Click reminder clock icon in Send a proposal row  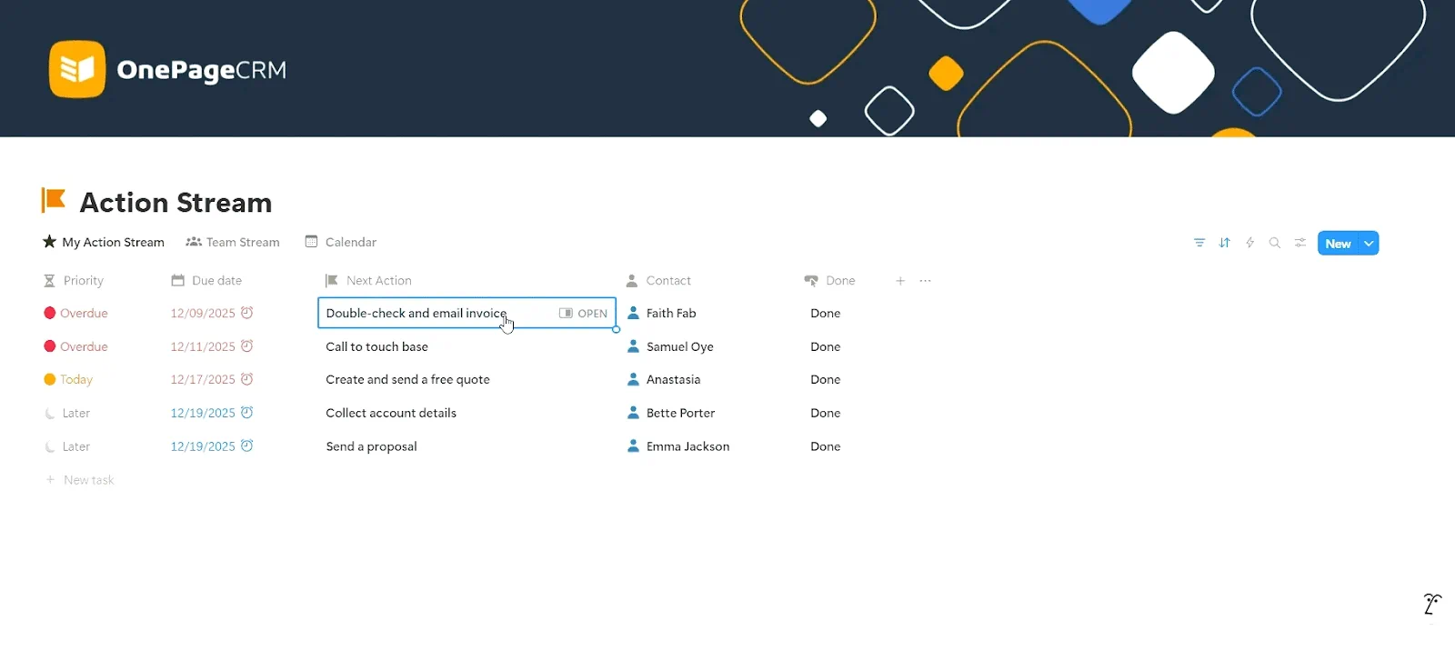pyautogui.click(x=247, y=446)
